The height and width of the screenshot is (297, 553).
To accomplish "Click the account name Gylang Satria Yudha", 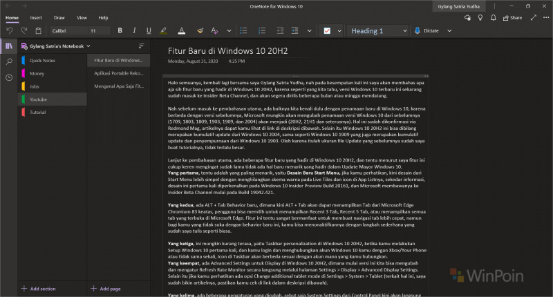I will pyautogui.click(x=458, y=6).
